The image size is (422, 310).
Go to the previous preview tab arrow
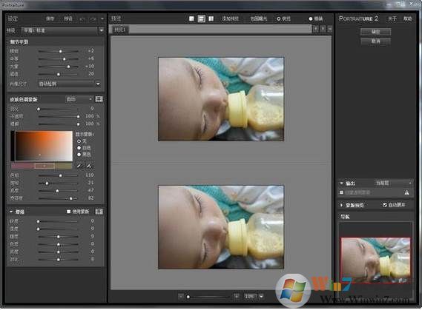tap(316, 29)
